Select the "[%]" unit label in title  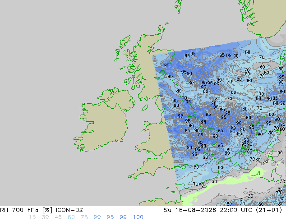coord(47,210)
